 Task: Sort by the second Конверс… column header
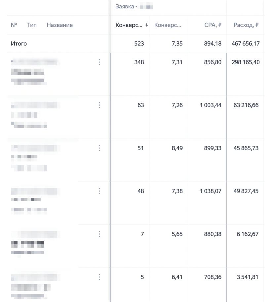(x=168, y=25)
